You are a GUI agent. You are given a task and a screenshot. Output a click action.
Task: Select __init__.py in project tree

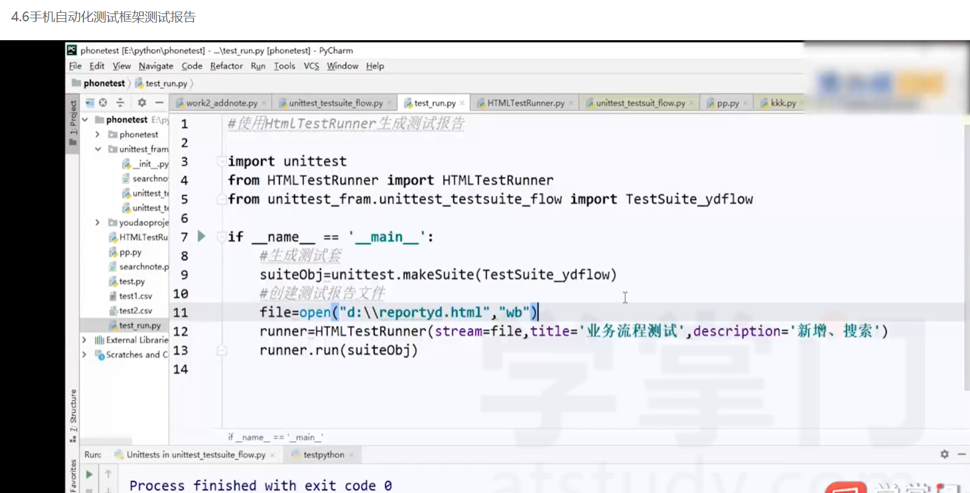tap(145, 164)
